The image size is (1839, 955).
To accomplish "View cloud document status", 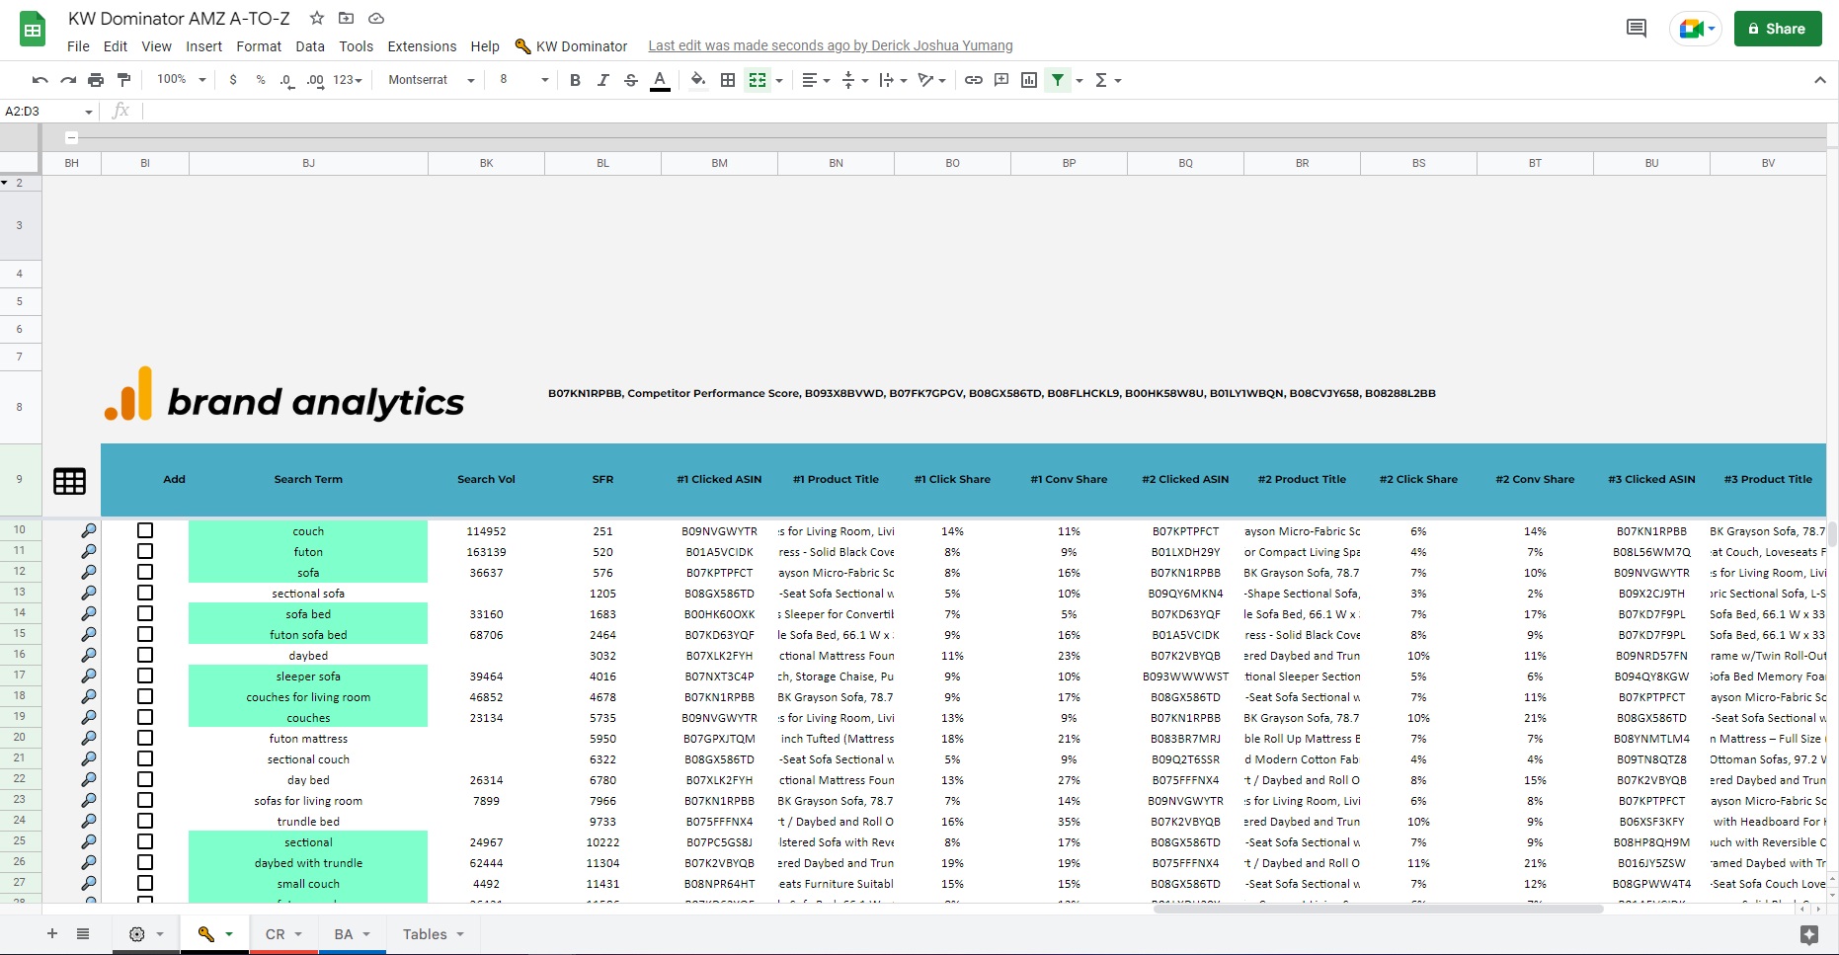I will [376, 18].
